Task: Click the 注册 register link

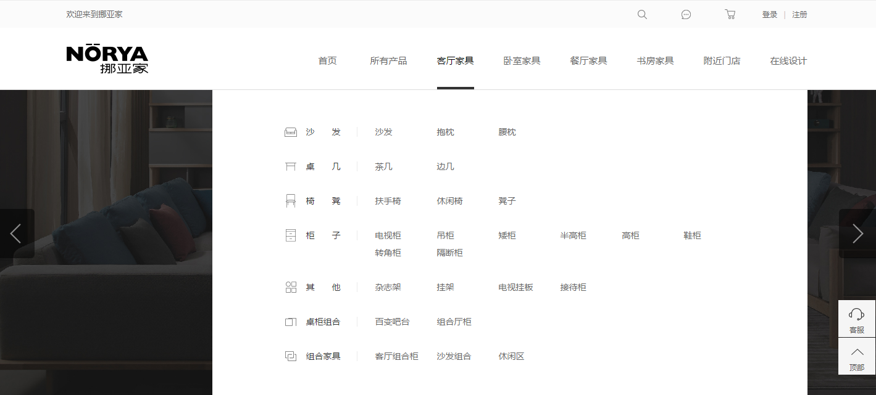Action: [800, 14]
